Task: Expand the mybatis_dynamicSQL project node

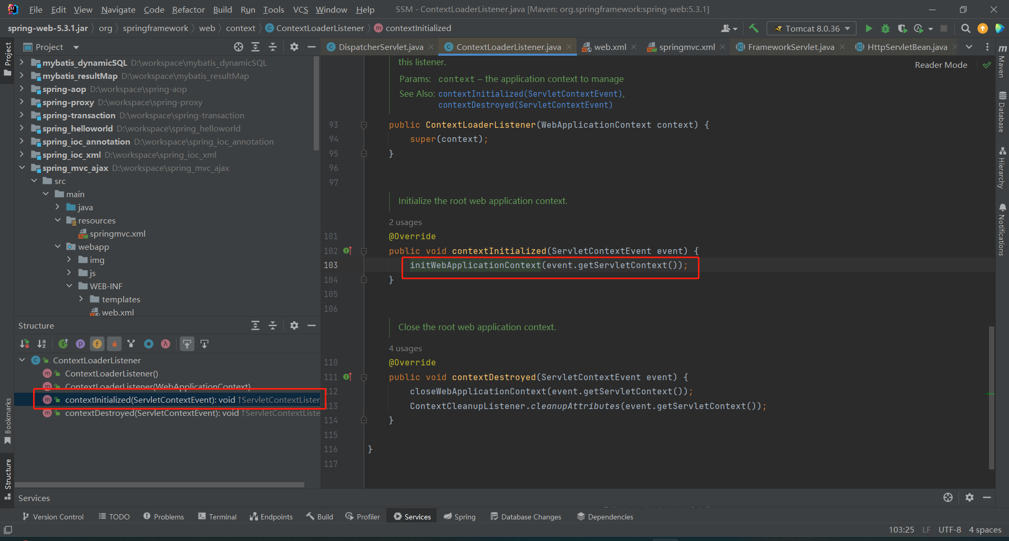Action: (22, 63)
